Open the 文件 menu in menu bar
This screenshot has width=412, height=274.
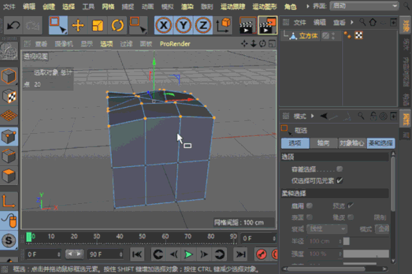pyautogui.click(x=9, y=6)
